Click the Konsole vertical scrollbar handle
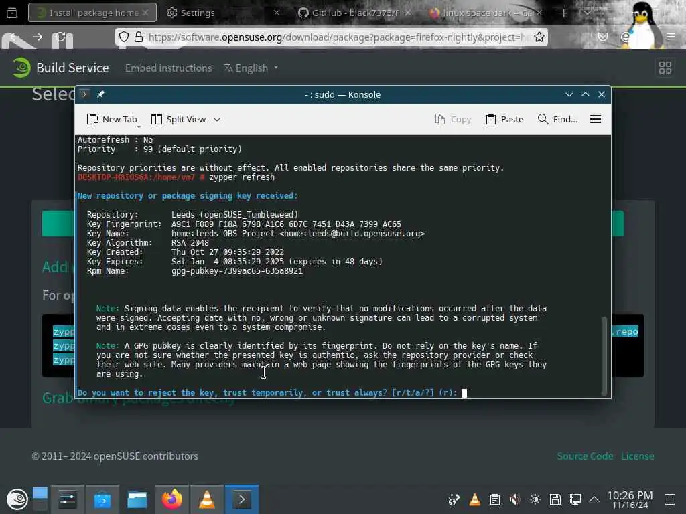The image size is (686, 514). [x=604, y=355]
